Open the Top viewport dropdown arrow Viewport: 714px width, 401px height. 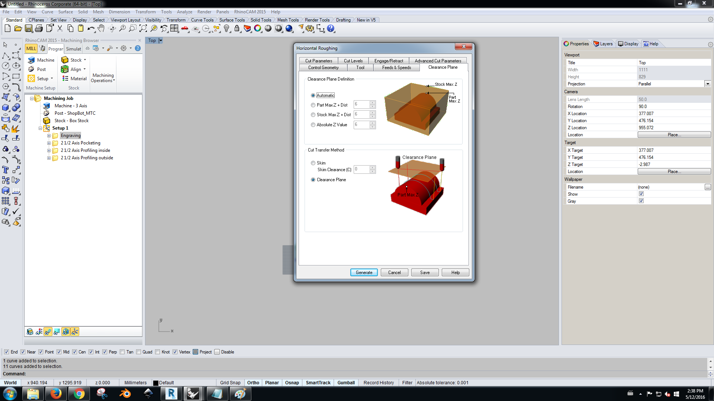click(x=161, y=40)
